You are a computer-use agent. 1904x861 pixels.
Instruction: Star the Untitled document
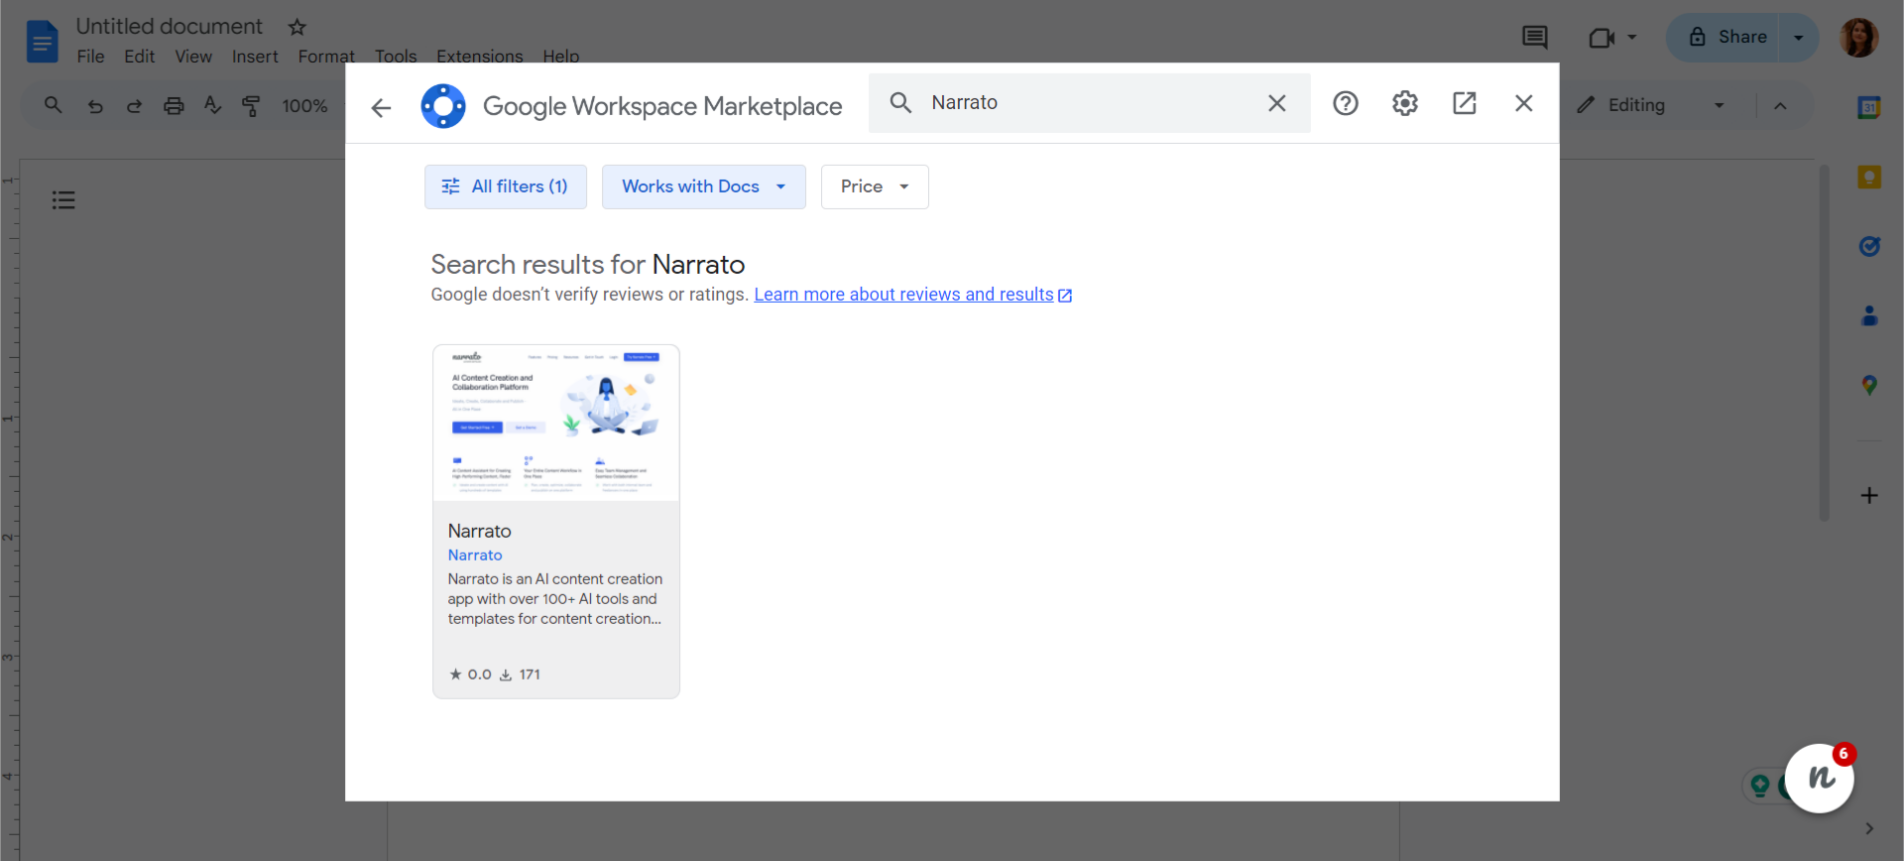pos(297,27)
